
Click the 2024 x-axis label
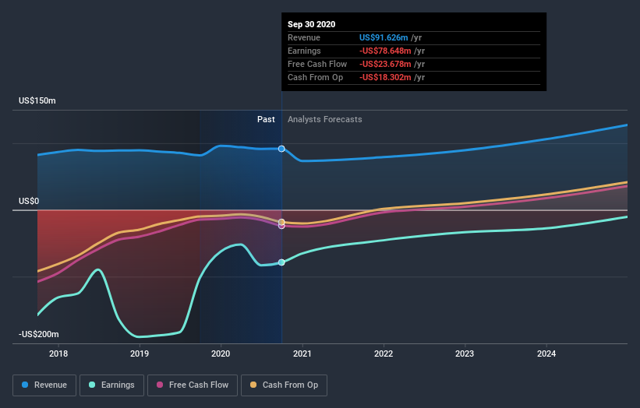546,353
